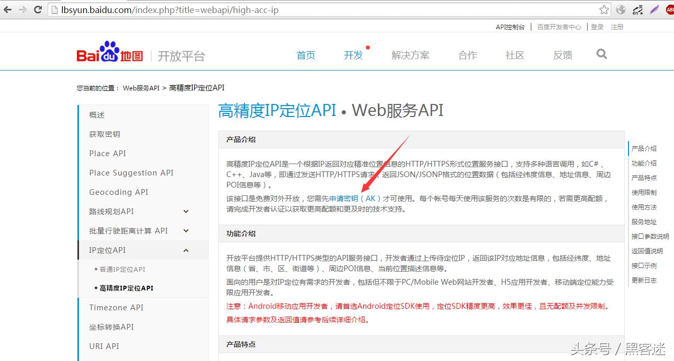Bookmark this page via the star icon

click(x=603, y=9)
